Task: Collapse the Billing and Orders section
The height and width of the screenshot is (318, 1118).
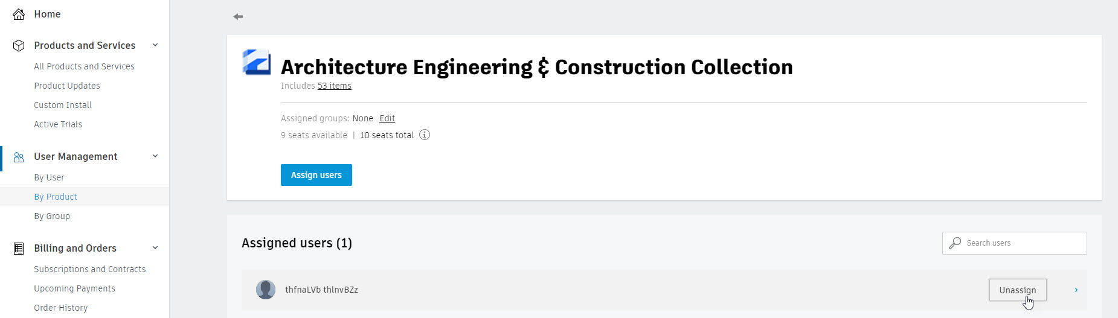Action: (x=155, y=248)
